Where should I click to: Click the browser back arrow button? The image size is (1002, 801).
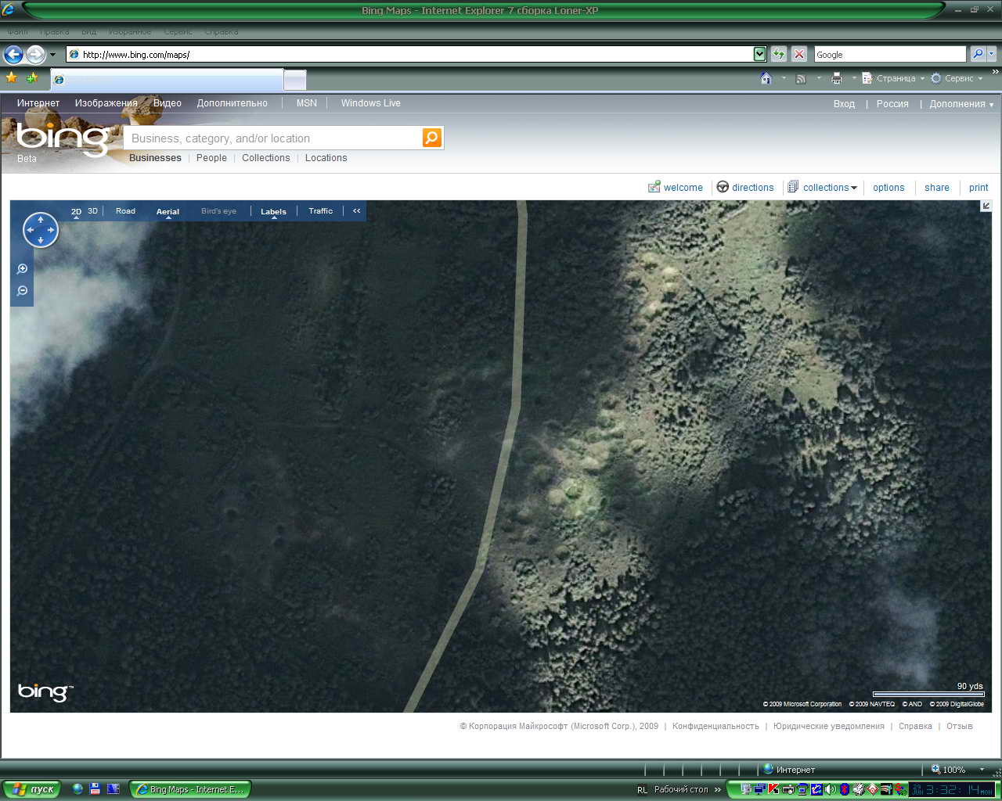tap(13, 54)
